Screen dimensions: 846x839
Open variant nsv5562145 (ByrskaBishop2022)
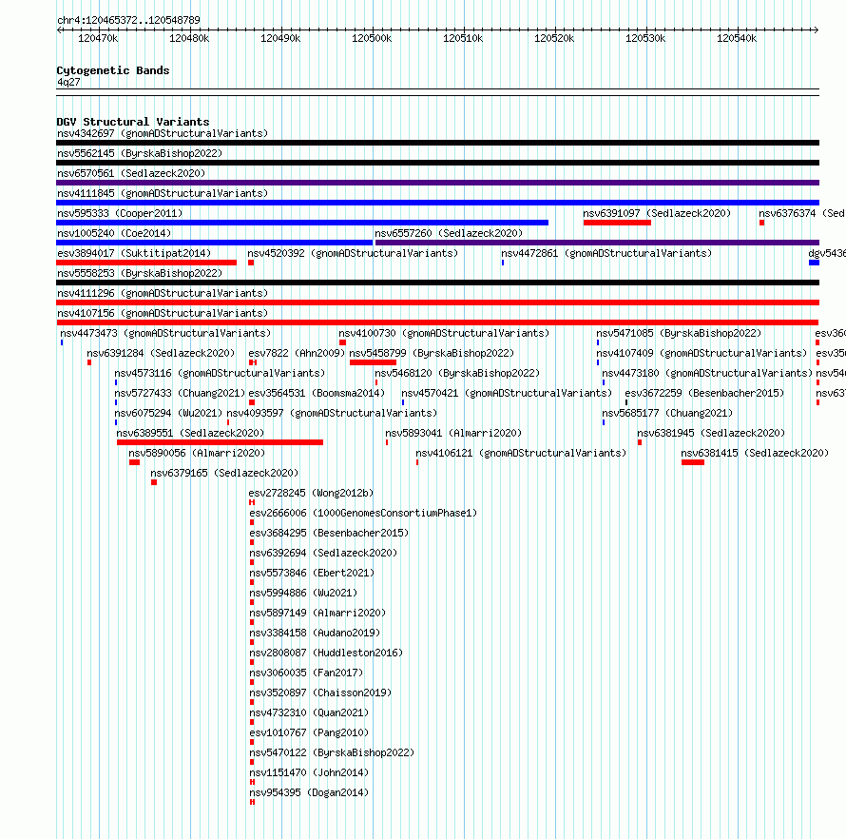click(140, 153)
